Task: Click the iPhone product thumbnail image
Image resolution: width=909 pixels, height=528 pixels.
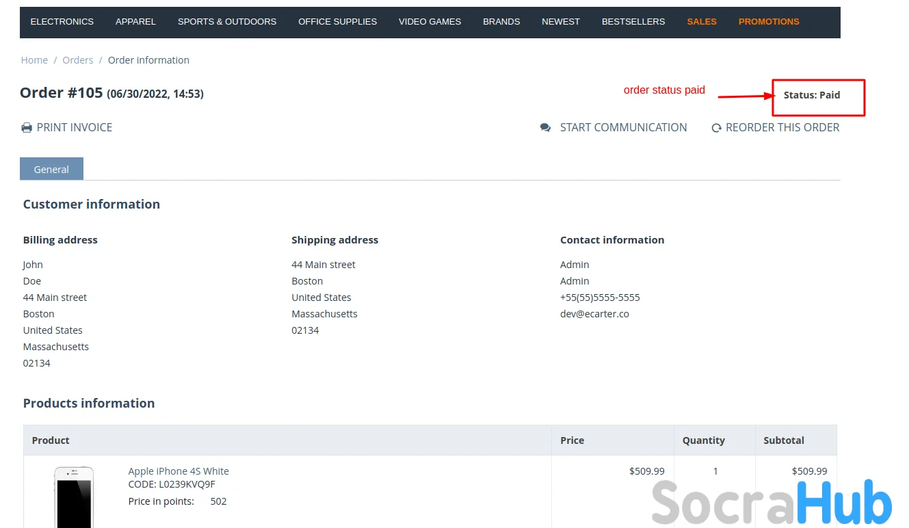Action: 74,497
